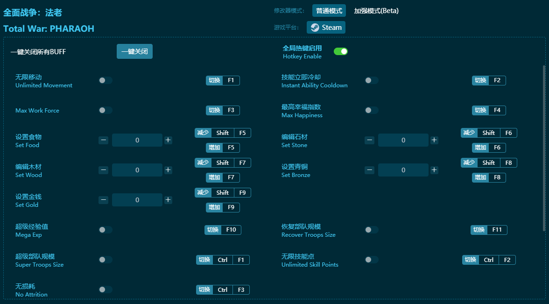
Task: Click plus icon for Set Food
Action: (168, 140)
